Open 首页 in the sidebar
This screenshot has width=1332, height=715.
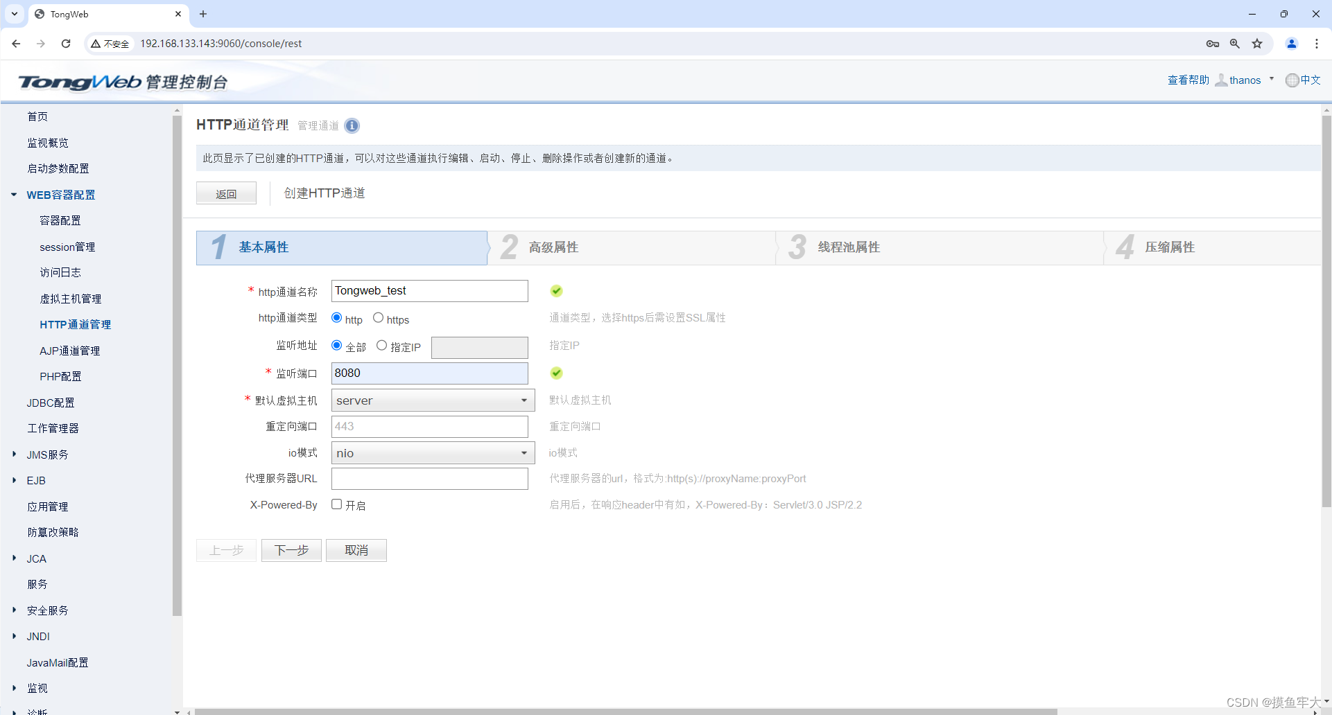pyautogui.click(x=37, y=116)
